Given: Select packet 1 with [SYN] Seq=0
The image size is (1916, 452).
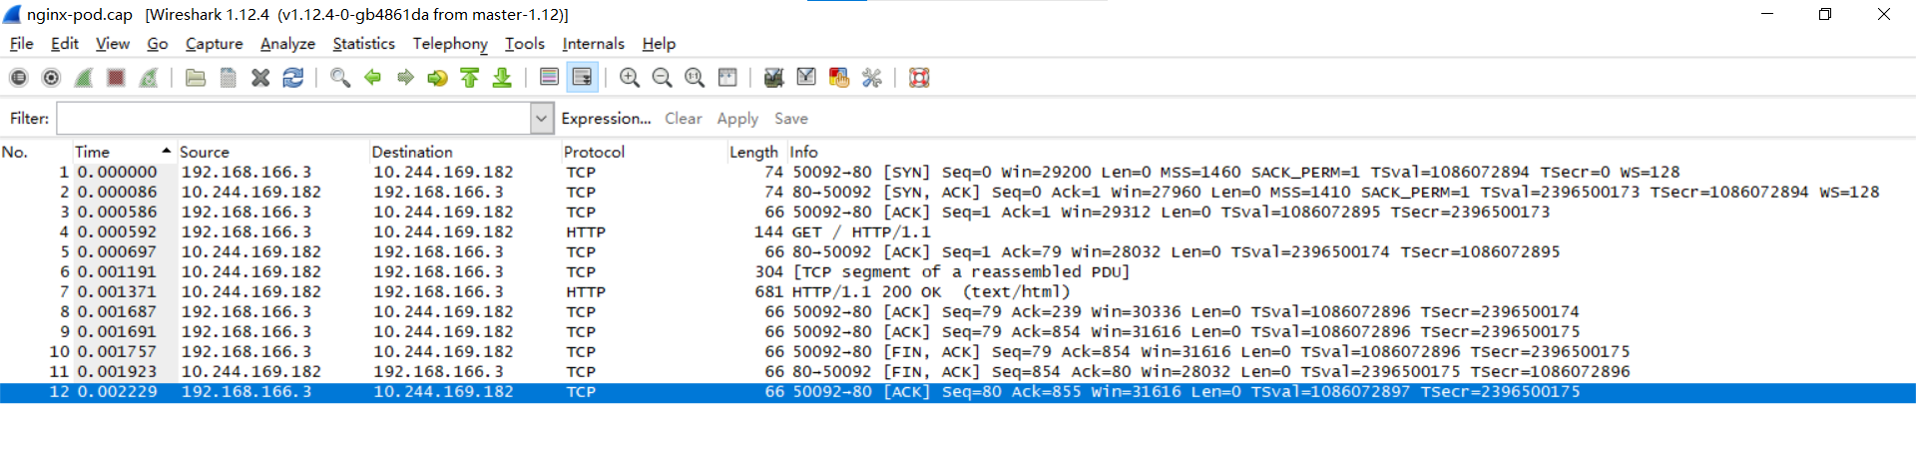Looking at the screenshot, I should point(958,172).
